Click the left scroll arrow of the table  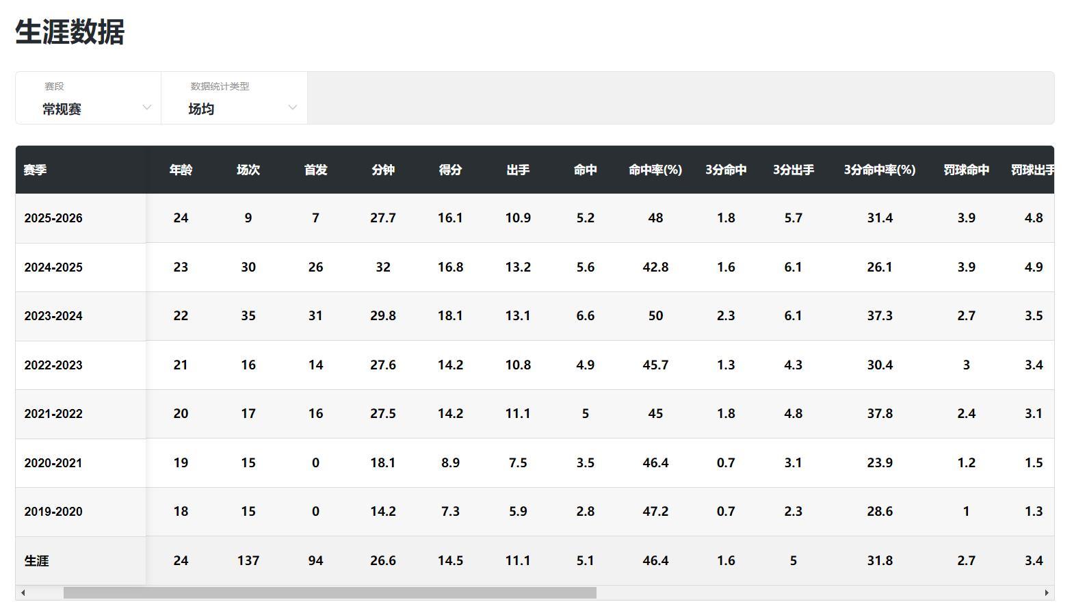(x=23, y=593)
